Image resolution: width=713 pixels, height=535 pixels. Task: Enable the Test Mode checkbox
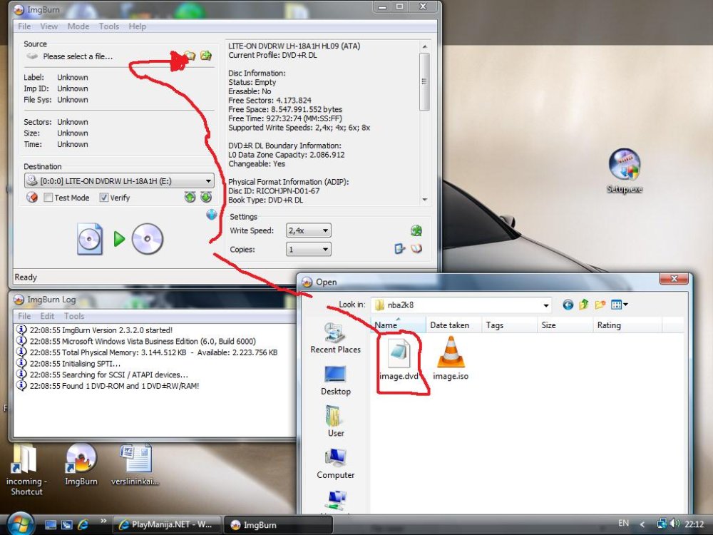[x=48, y=198]
